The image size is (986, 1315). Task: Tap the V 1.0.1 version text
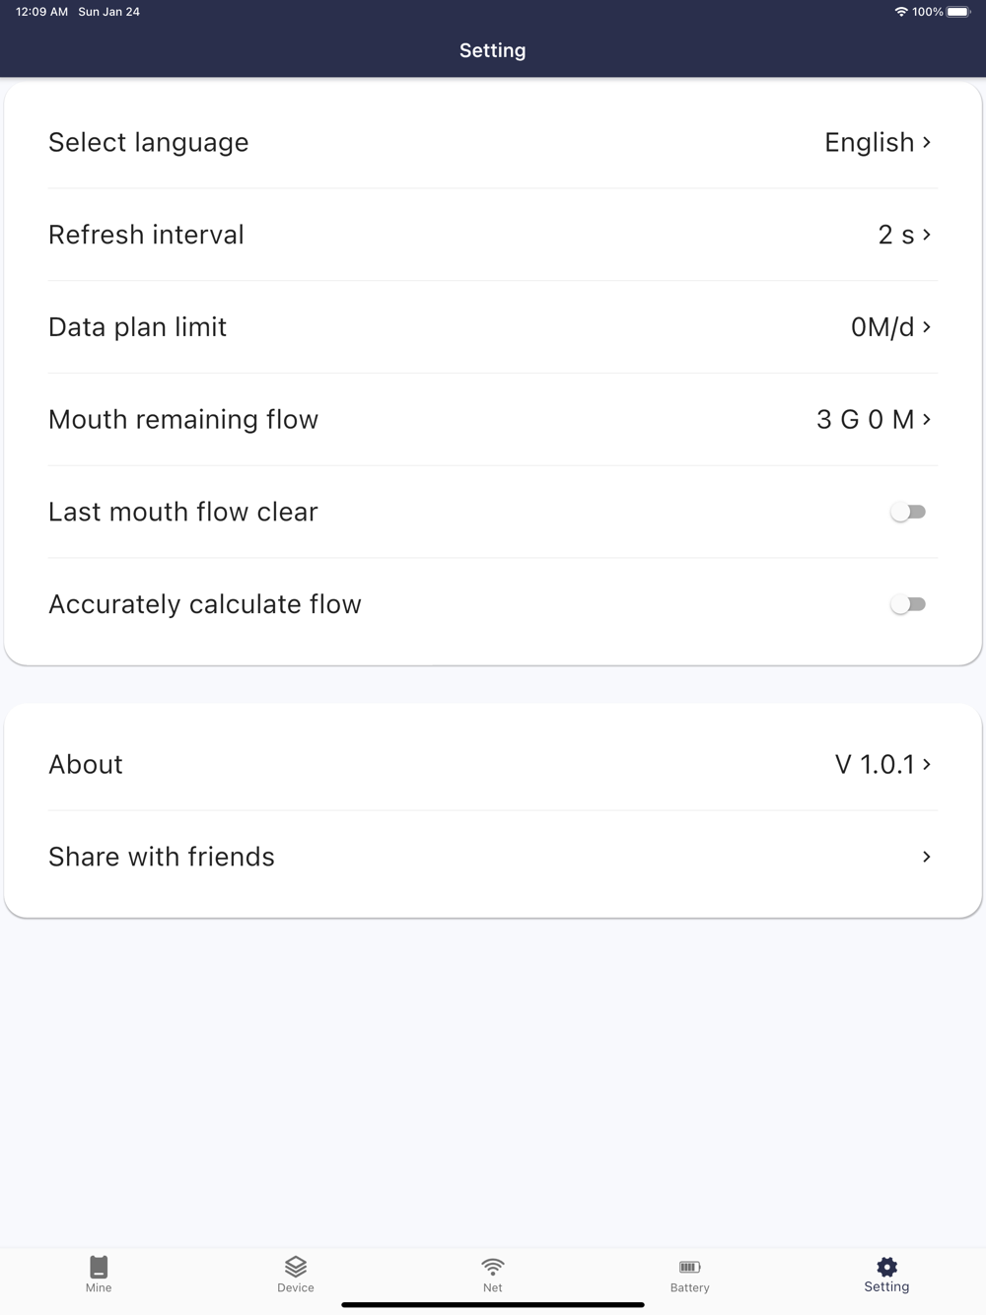(875, 765)
